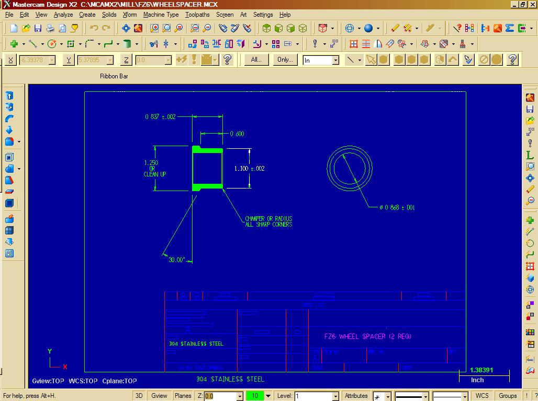Click the Xform Mirror icon

pyautogui.click(x=217, y=44)
